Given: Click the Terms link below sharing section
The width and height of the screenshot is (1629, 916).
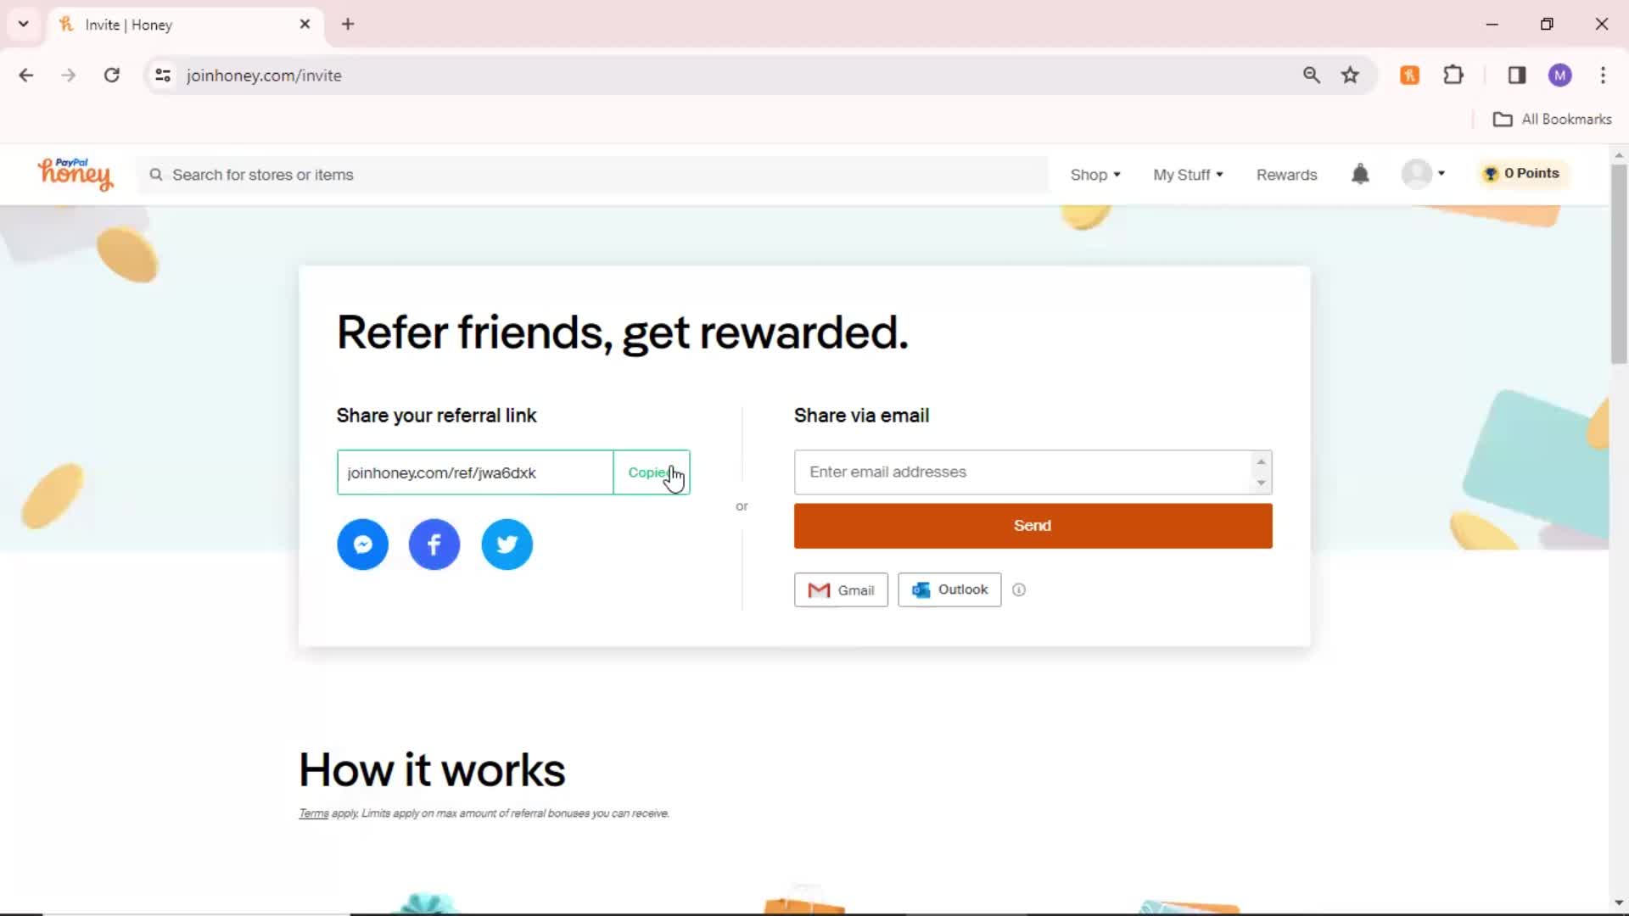Looking at the screenshot, I should (x=313, y=813).
